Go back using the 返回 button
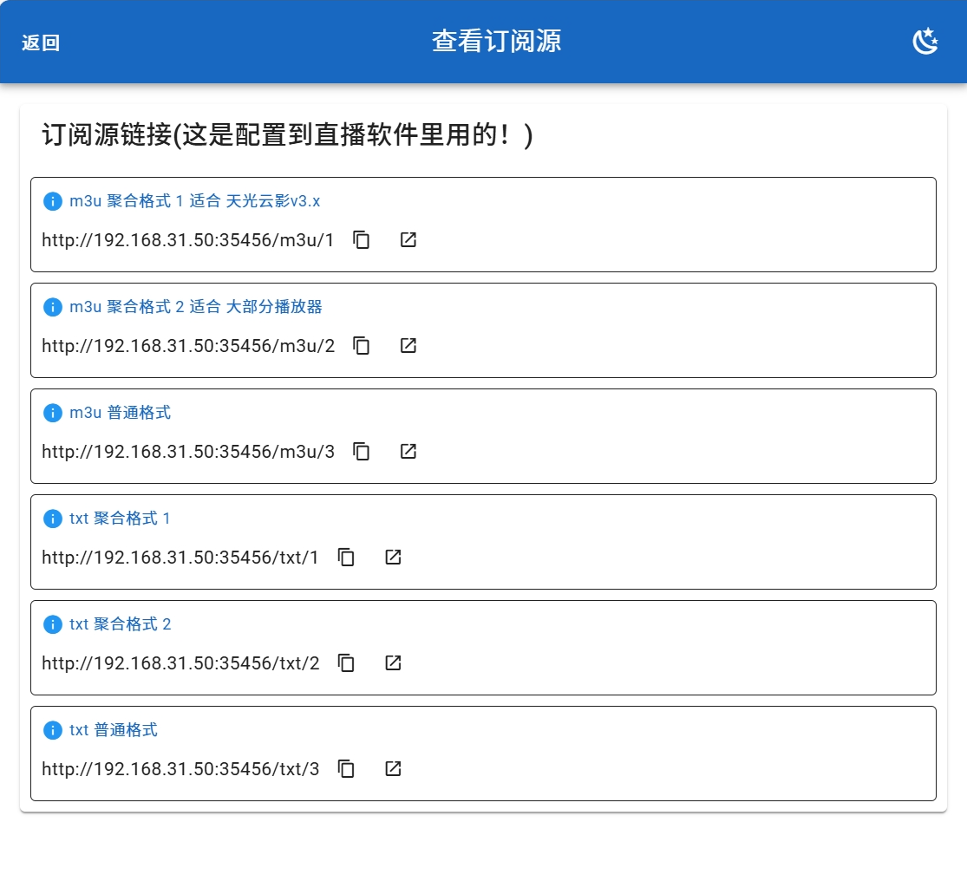The image size is (967, 894). click(41, 42)
